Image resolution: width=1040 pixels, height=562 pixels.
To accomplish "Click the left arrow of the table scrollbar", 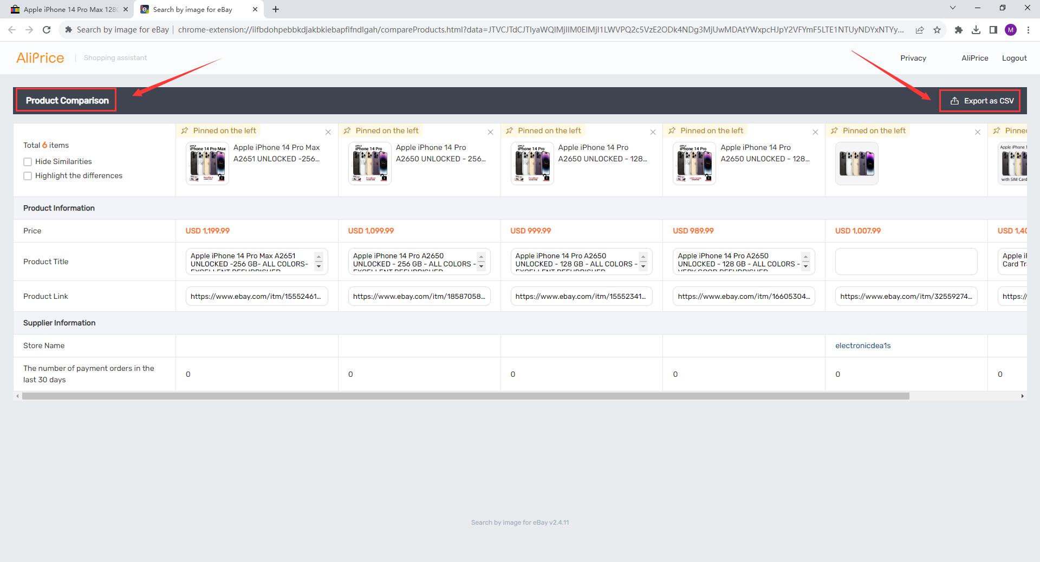I will [18, 396].
